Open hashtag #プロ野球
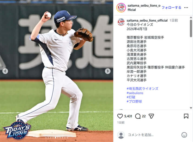193x142 pixels. [x=134, y=101]
